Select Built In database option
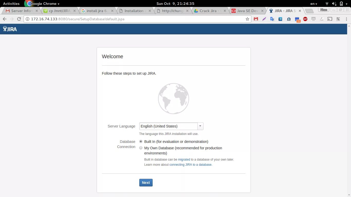 (x=141, y=141)
